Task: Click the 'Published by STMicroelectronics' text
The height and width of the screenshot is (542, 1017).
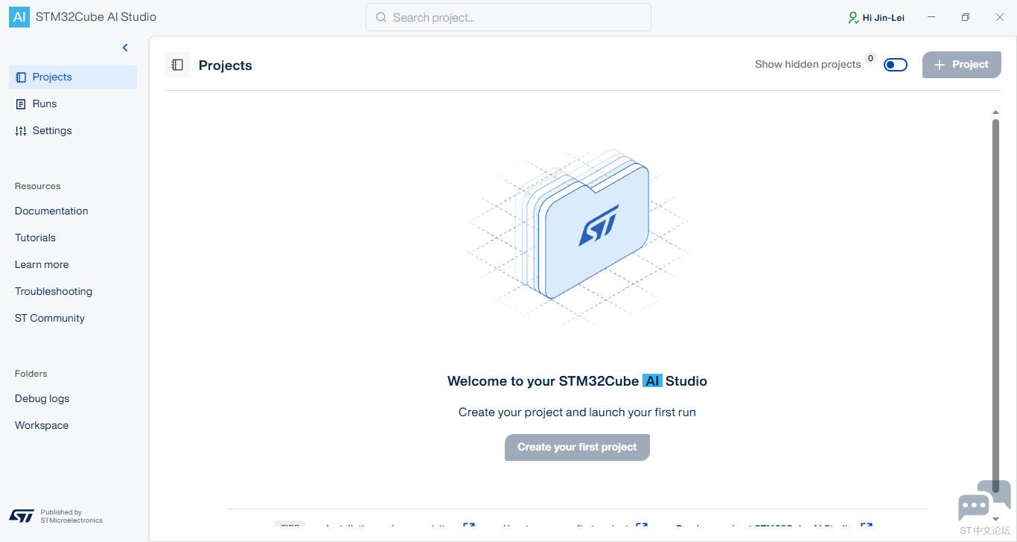Action: click(71, 516)
